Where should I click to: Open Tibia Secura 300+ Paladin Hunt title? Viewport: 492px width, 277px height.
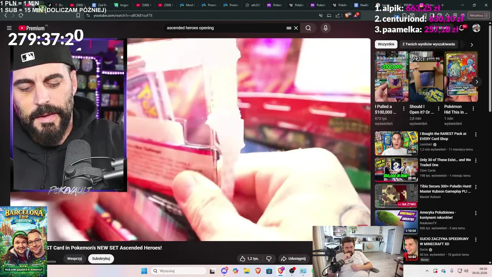(x=445, y=189)
